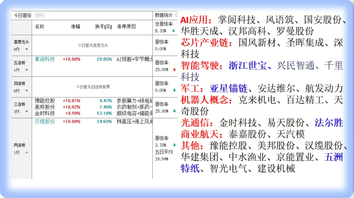Screen dimensions: 354x198
Task: Toggle the 两连板 group arrow
Action: 27,153
